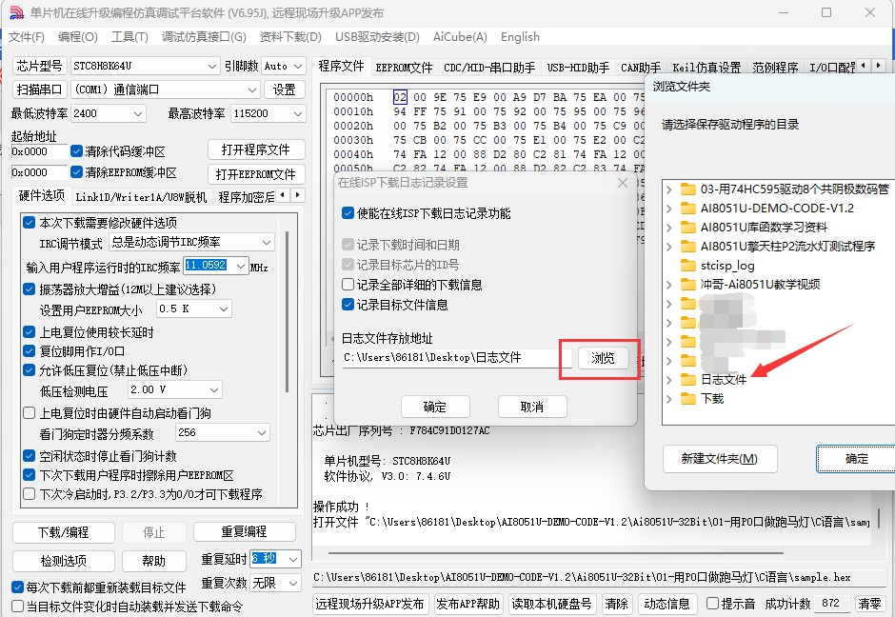Click 确定 in the ISP log settings dialog
The image size is (895, 617).
tap(435, 407)
